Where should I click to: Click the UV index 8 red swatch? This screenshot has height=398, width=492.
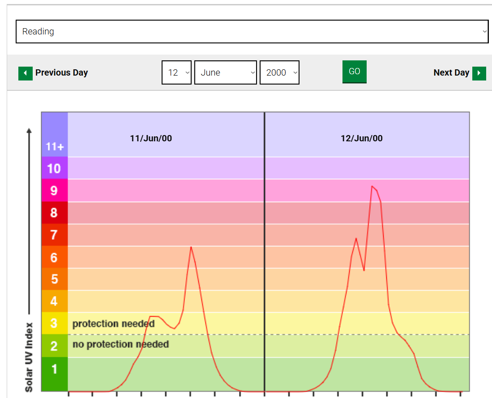(55, 212)
